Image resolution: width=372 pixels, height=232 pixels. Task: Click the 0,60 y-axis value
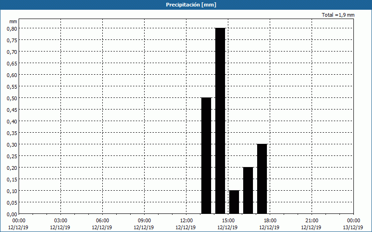(x=12, y=75)
